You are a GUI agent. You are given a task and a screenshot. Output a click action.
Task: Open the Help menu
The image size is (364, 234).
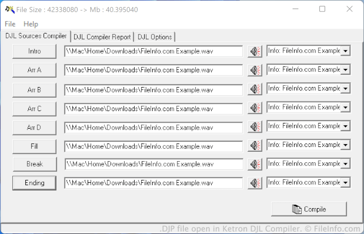tap(31, 24)
